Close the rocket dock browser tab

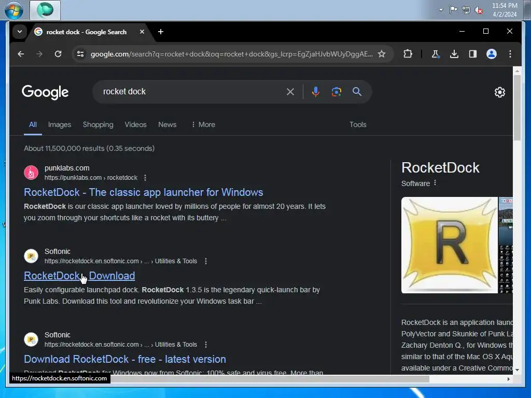click(x=142, y=32)
